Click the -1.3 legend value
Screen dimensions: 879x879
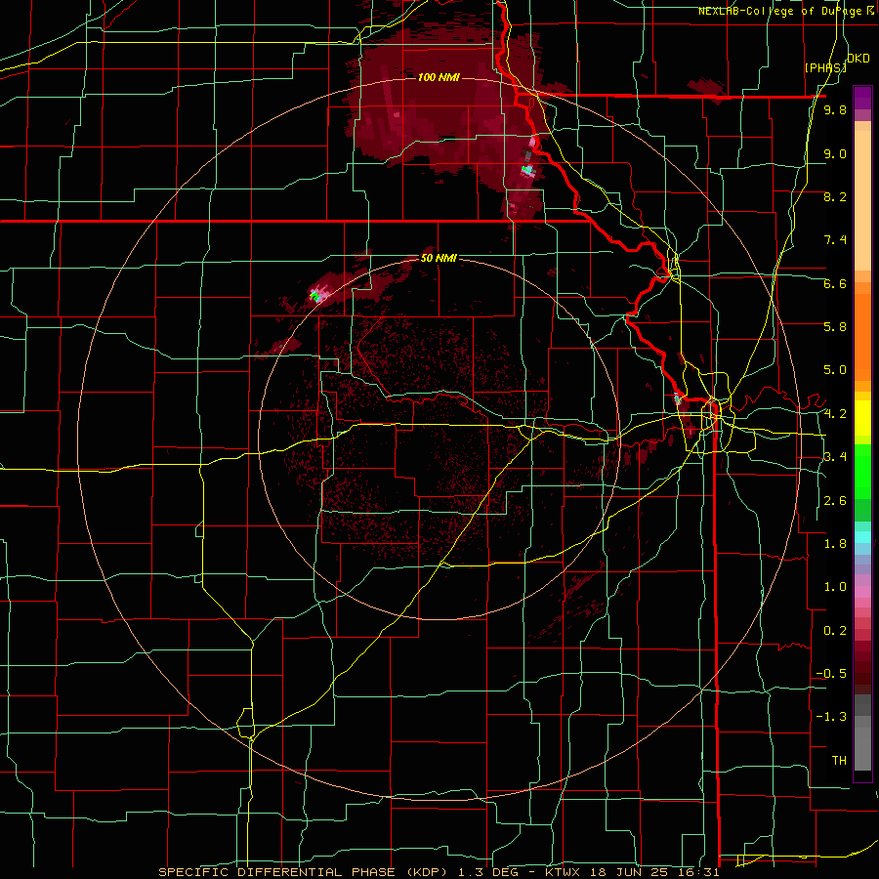[x=831, y=717]
